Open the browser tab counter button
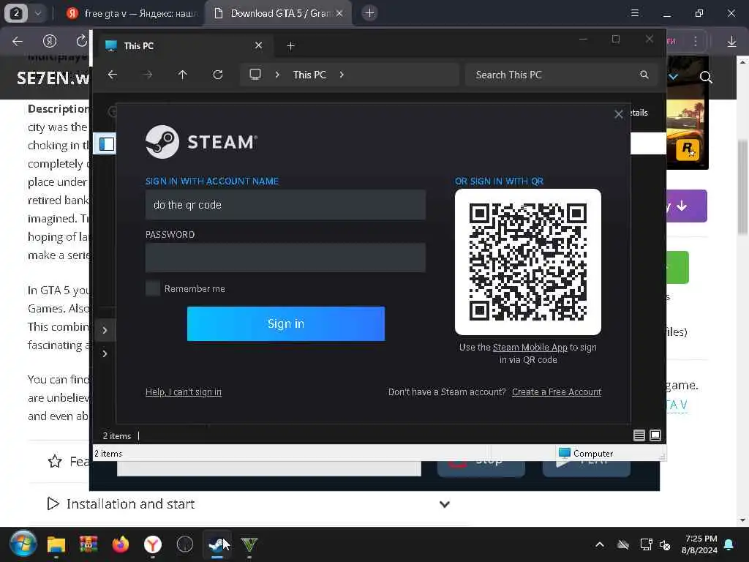Screen dimensions: 749x562 coord(16,13)
